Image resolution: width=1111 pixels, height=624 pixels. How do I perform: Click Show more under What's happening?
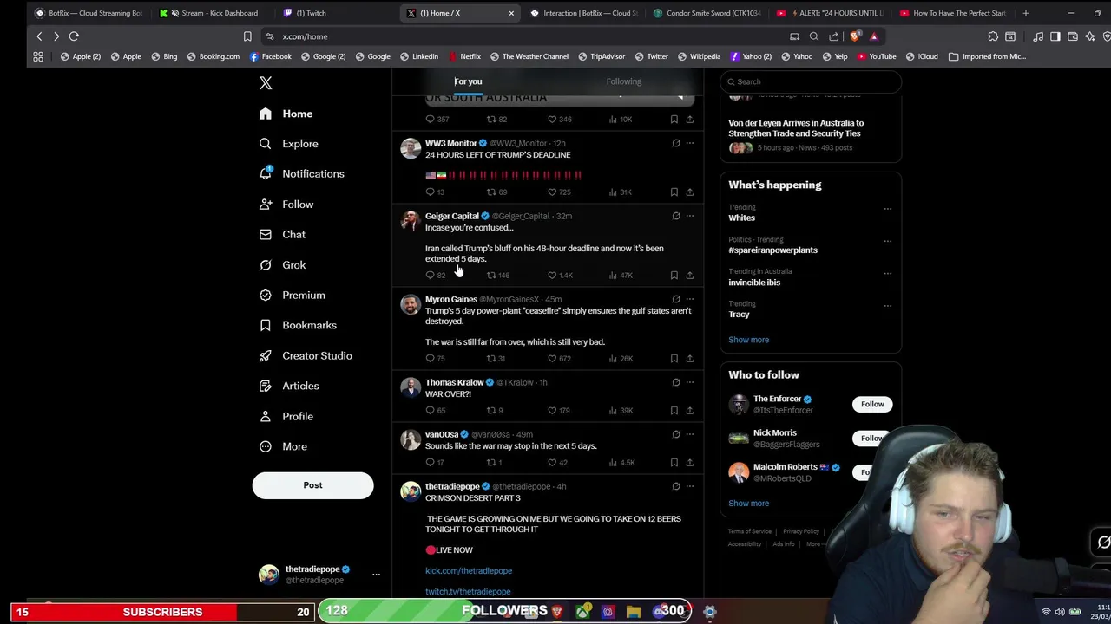pyautogui.click(x=748, y=340)
